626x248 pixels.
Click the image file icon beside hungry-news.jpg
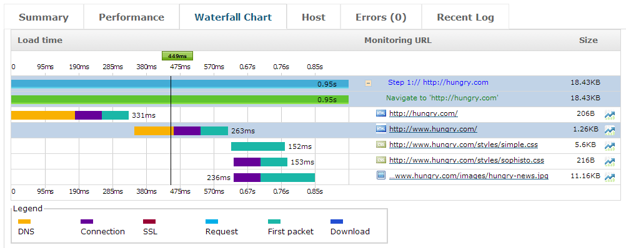click(x=381, y=175)
